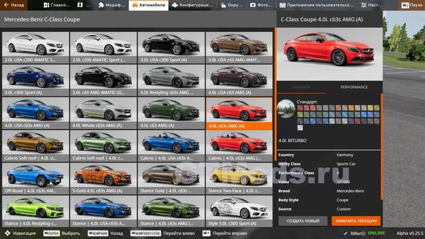
Task: Select S-Gold 4.0L c63s AMG car
Action: pos(104,179)
